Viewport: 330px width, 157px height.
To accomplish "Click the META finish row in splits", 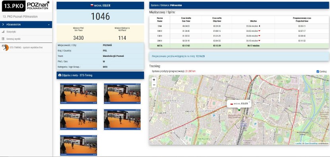I will tap(239, 45).
